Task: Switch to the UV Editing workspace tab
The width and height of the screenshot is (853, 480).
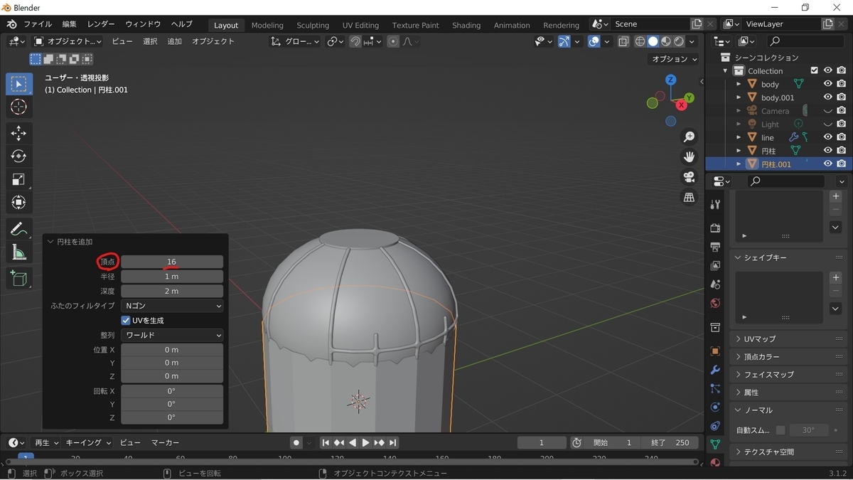Action: click(360, 25)
